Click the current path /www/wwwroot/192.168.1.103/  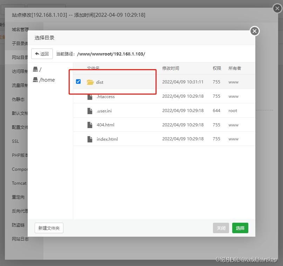click(x=111, y=54)
